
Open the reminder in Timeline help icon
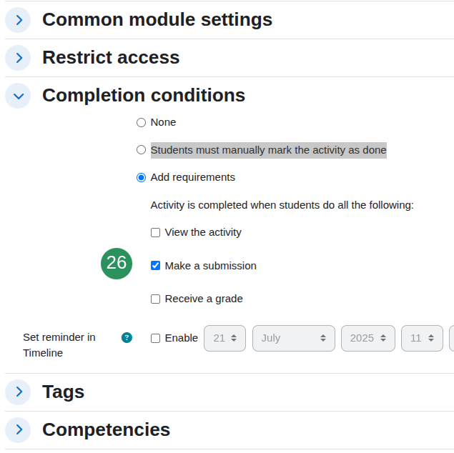(127, 337)
